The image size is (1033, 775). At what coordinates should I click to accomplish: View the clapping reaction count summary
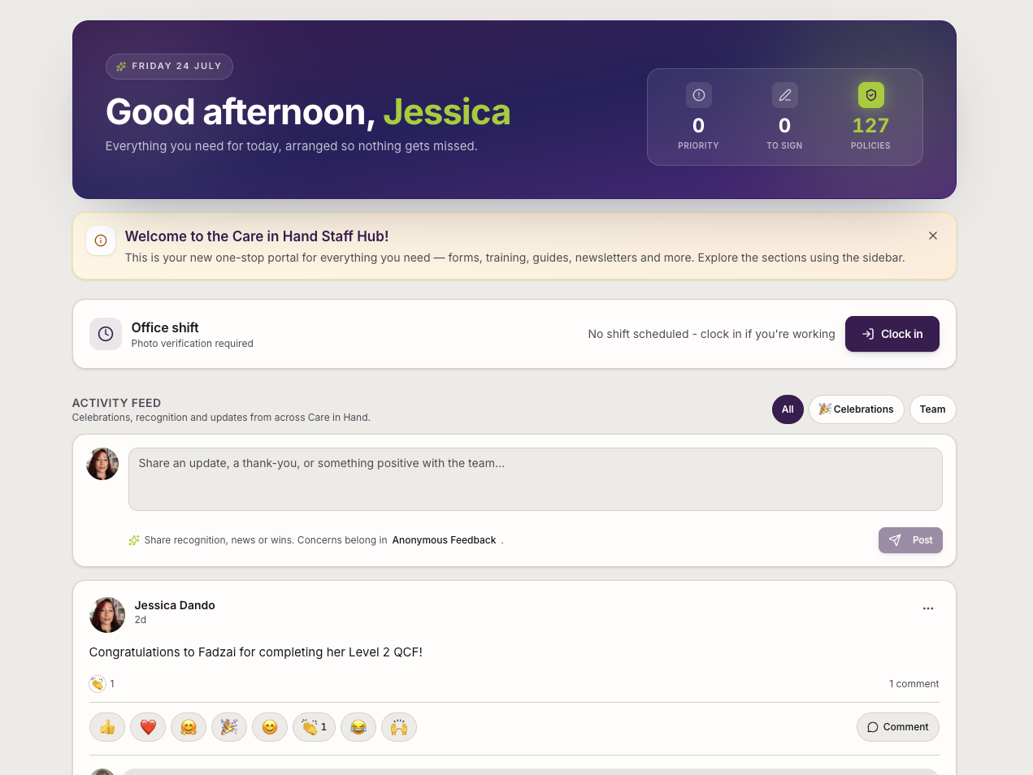(102, 684)
